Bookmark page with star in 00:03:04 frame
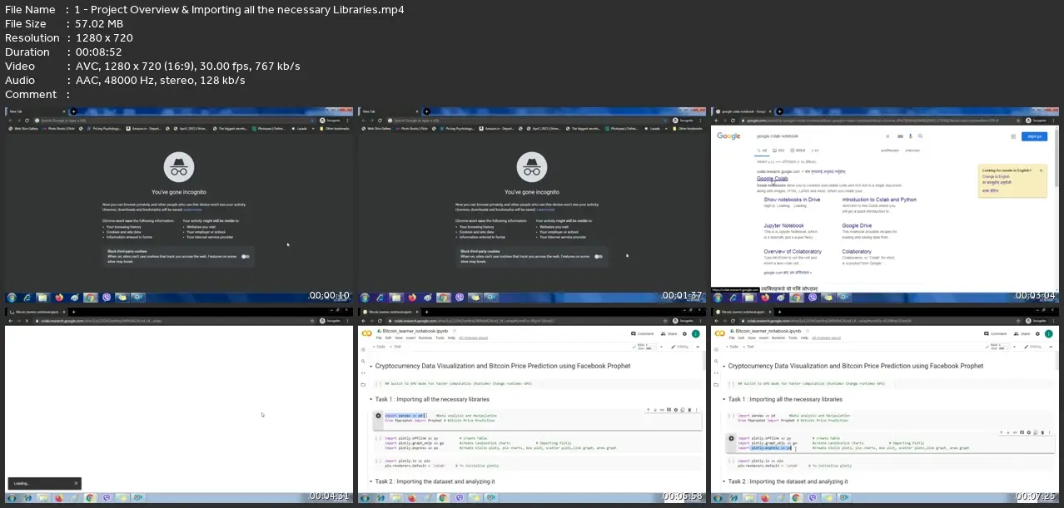Image resolution: width=1064 pixels, height=508 pixels. point(1018,121)
